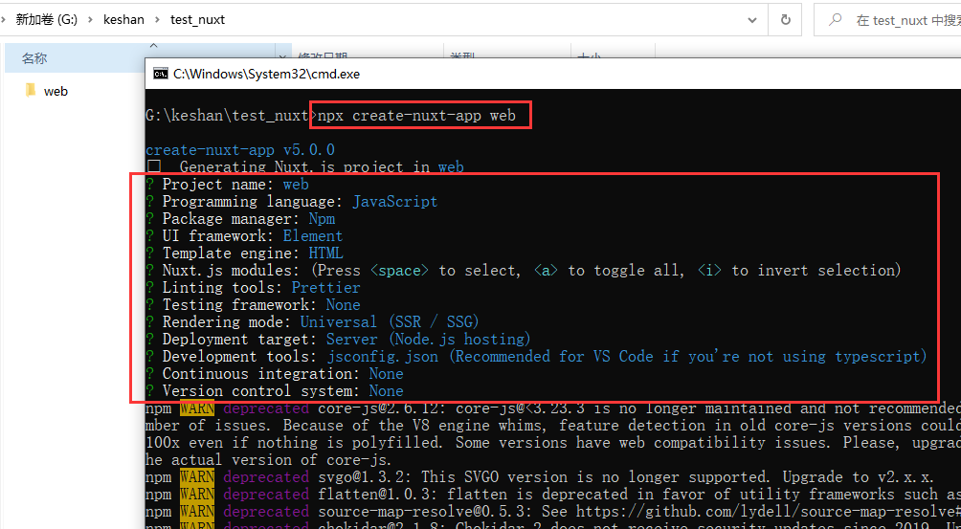
Task: Click the create-nuxt-app v5.0.0 line
Action: click(x=240, y=150)
